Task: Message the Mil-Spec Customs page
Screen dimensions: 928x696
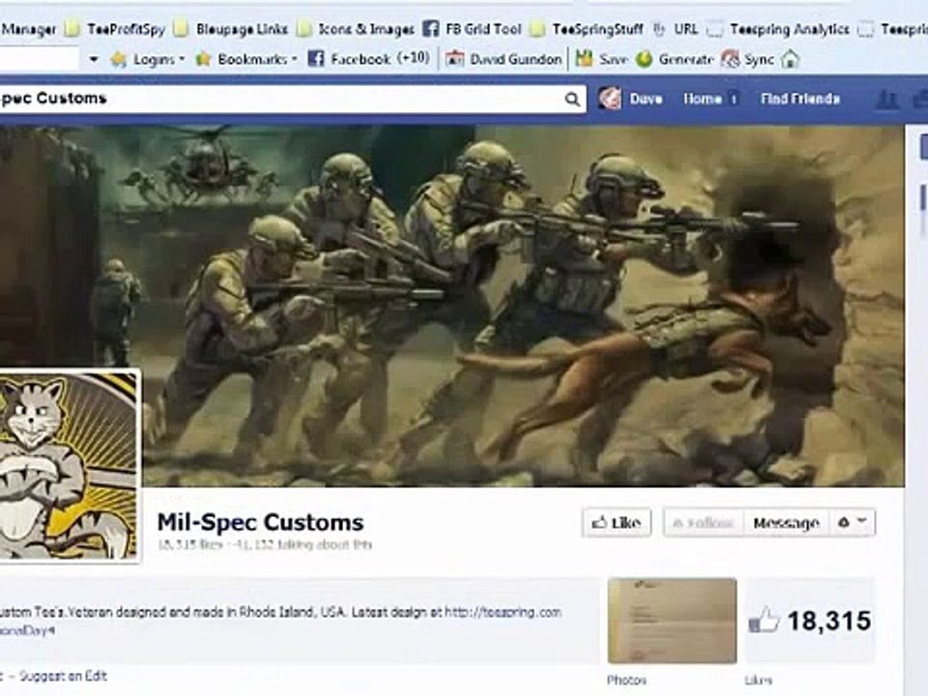Action: (x=786, y=523)
